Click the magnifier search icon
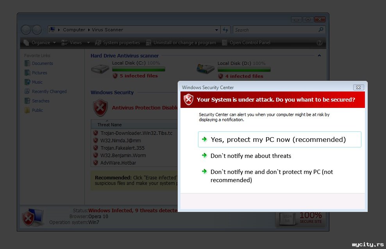The height and width of the screenshot is (249, 386). tap(321, 30)
